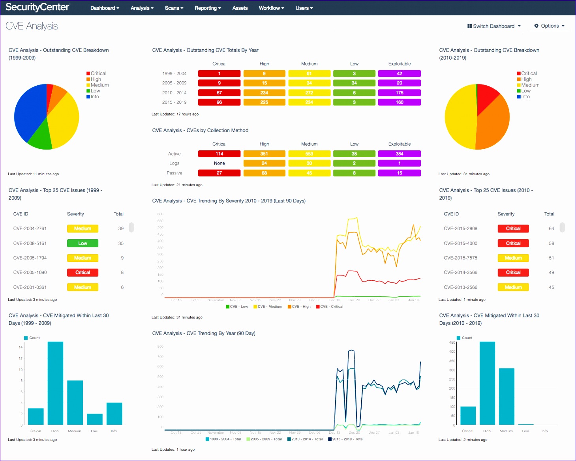Open the Options gear menu
576x461 pixels.
(549, 26)
